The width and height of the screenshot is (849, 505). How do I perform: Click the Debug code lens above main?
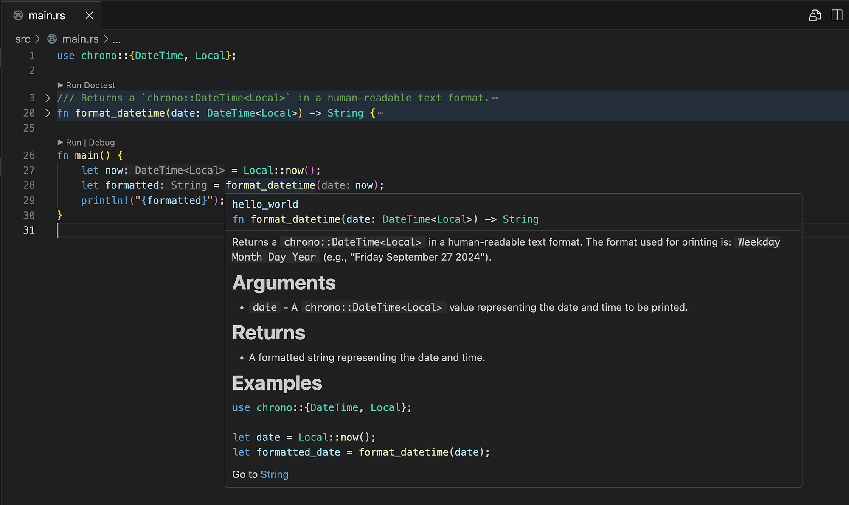coord(102,143)
